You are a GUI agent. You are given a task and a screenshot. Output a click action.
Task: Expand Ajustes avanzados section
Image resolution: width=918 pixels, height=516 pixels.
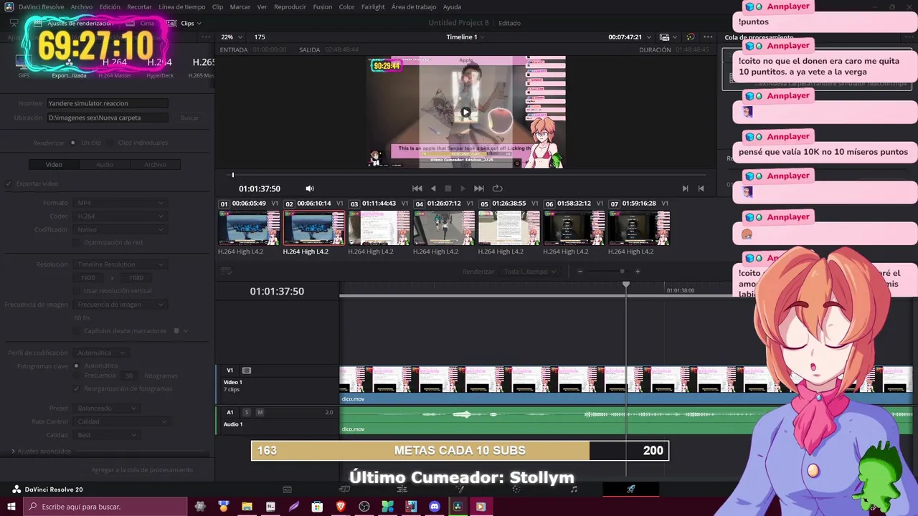[x=14, y=451]
